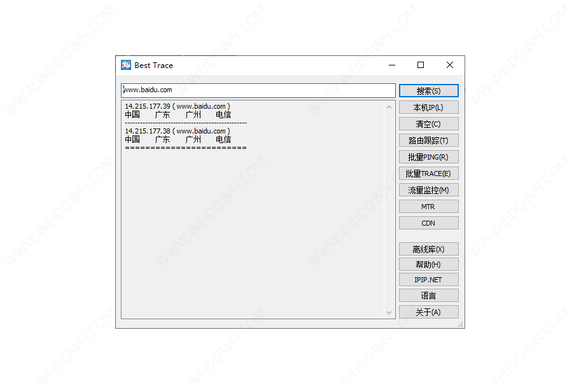Open the 离线库(X) offline database

[428, 249]
